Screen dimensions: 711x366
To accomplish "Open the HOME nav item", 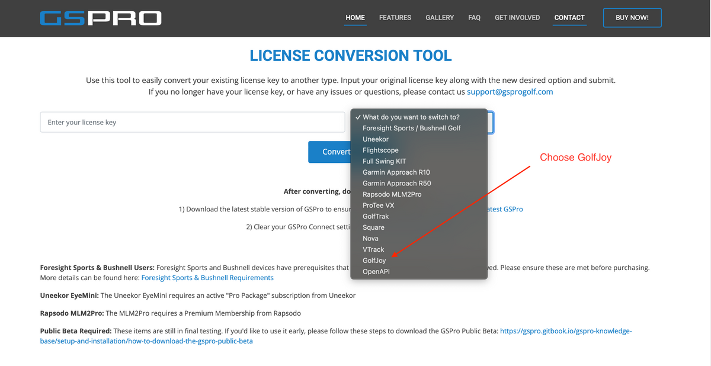I will 355,18.
